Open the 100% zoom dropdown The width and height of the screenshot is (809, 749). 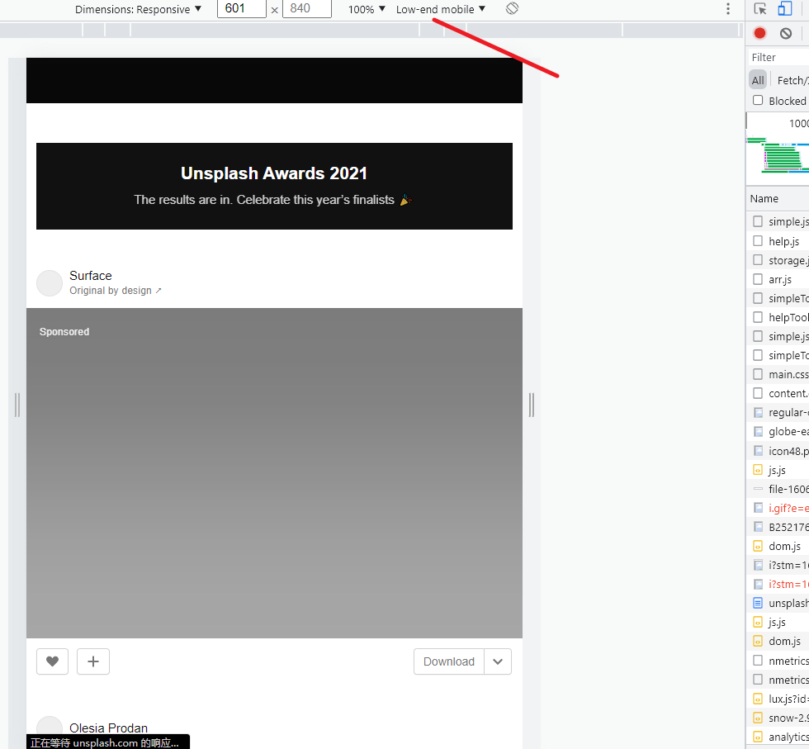coord(367,9)
